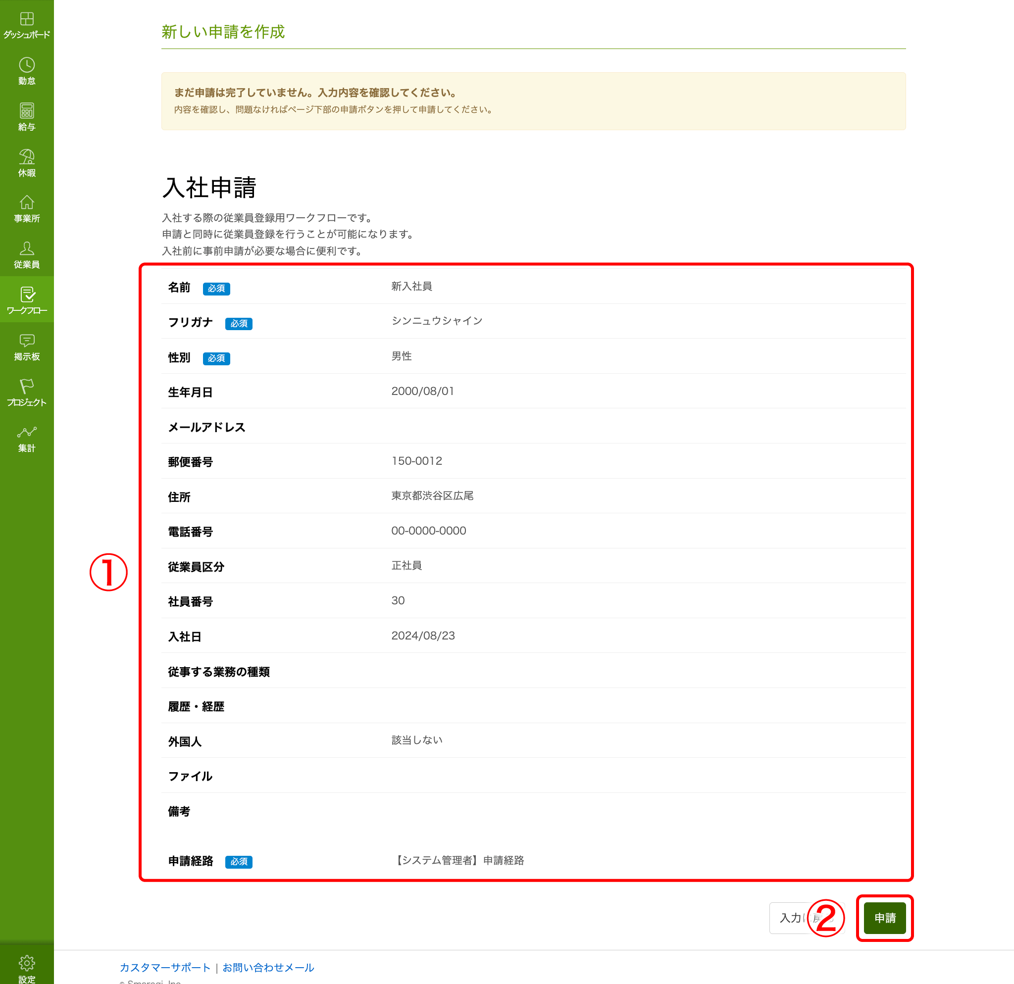The image size is (1014, 984).
Task: Click the green 申請 submit button
Action: click(885, 918)
